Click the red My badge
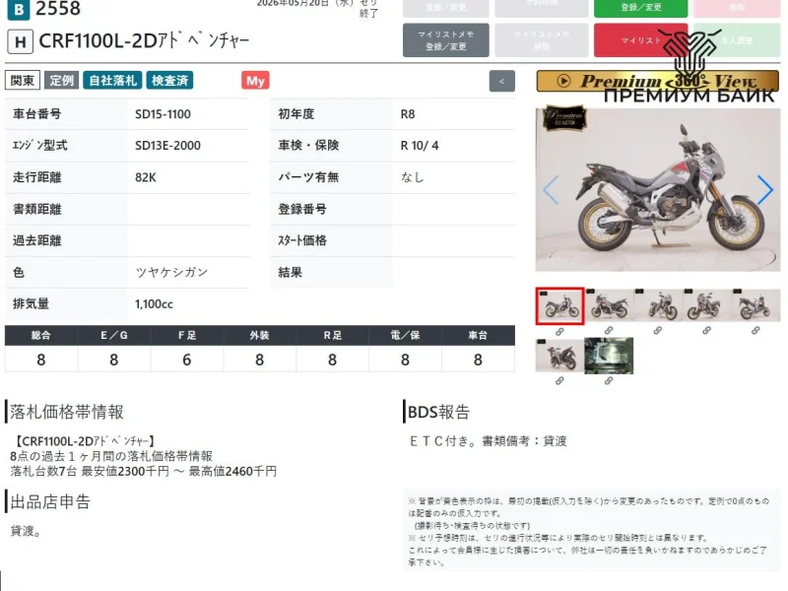The image size is (788, 591). pos(255,81)
